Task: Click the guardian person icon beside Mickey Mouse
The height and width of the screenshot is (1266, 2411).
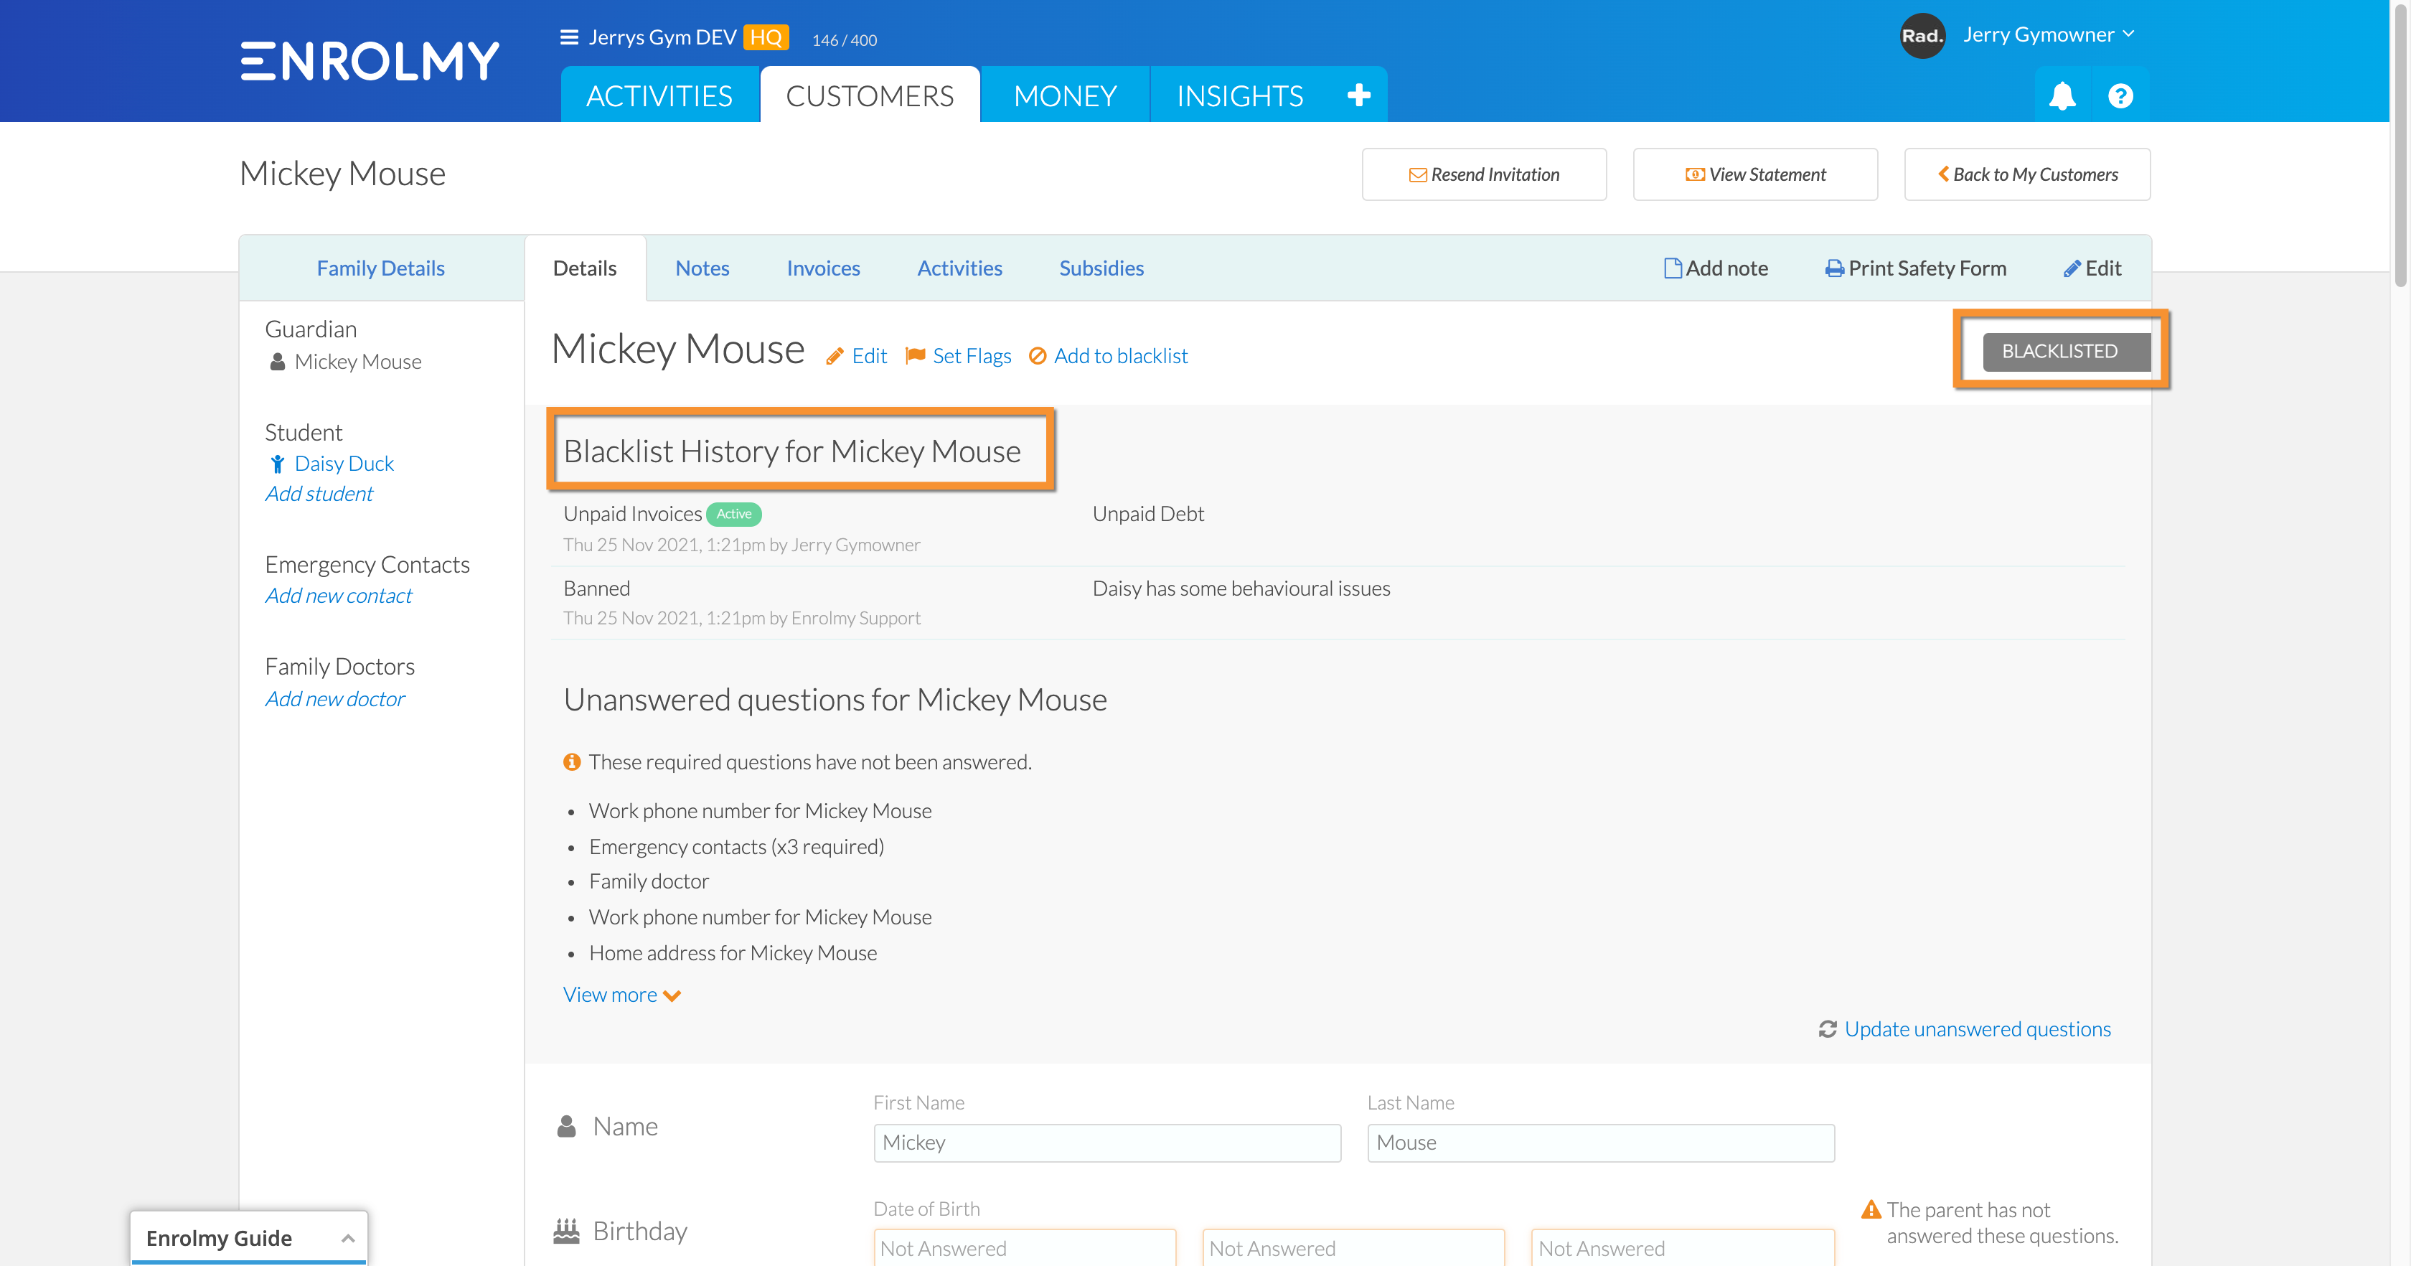Action: (277, 362)
